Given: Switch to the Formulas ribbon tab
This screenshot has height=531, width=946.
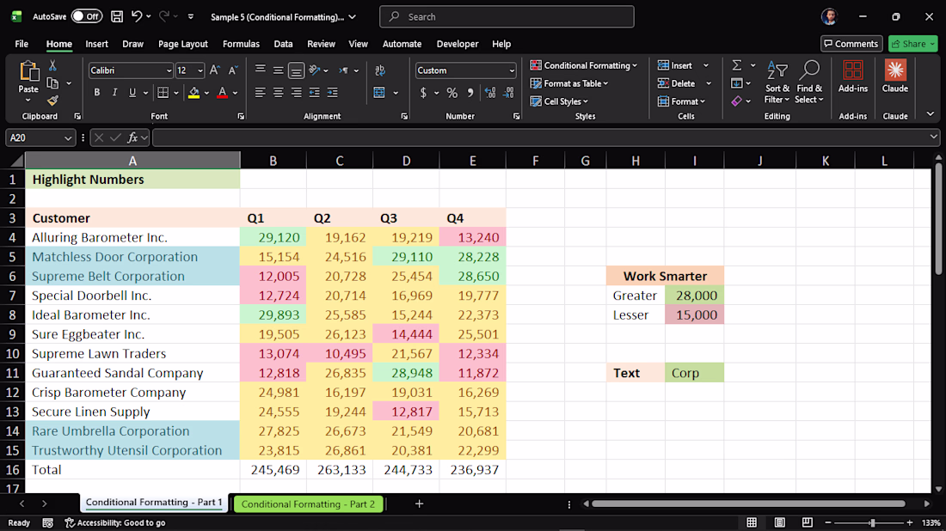Looking at the screenshot, I should click(241, 44).
